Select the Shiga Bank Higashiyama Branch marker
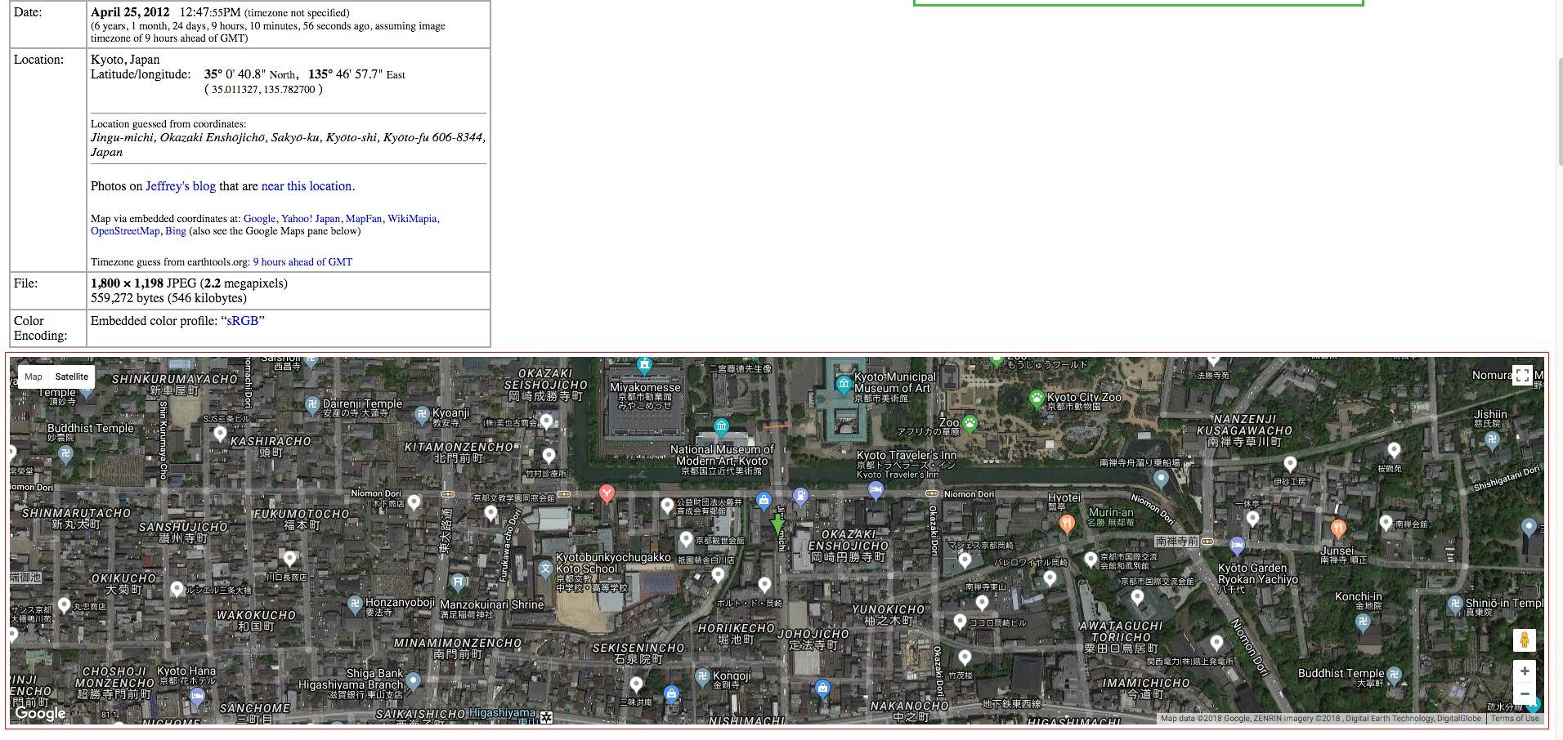The width and height of the screenshot is (1563, 740). [413, 680]
